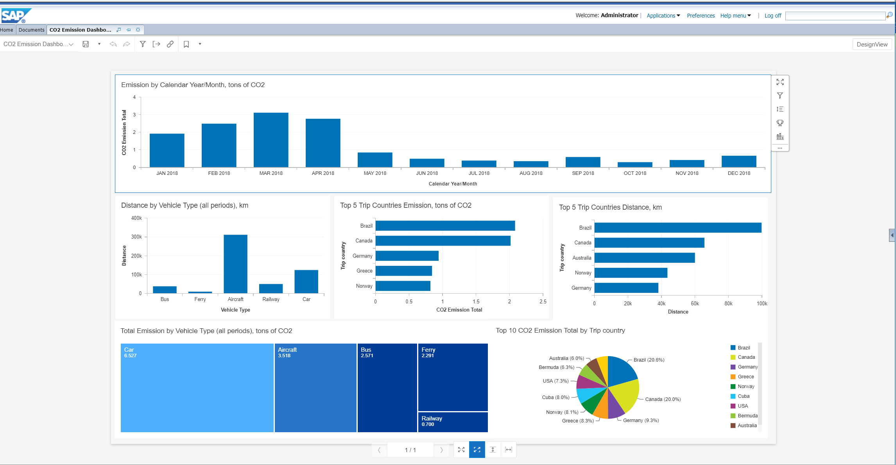Fit dashboard to width
The width and height of the screenshot is (896, 465).
tap(508, 450)
